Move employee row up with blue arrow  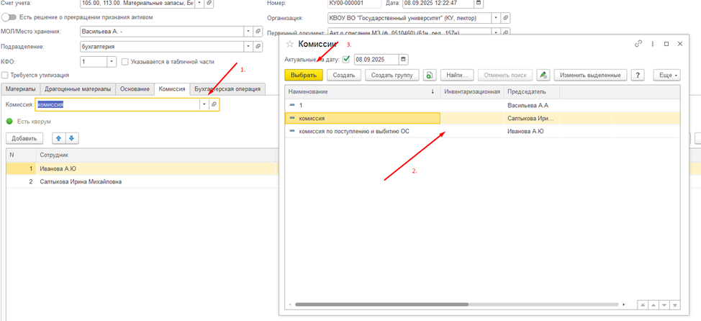point(58,139)
